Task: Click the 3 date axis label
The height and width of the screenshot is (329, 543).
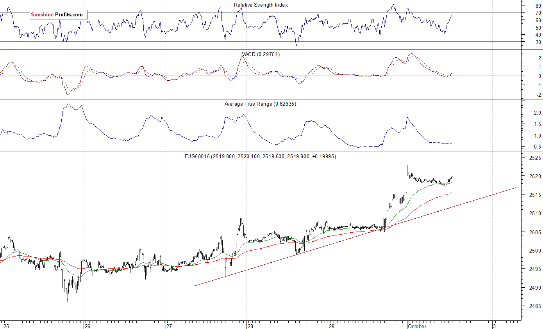Action: (494, 326)
